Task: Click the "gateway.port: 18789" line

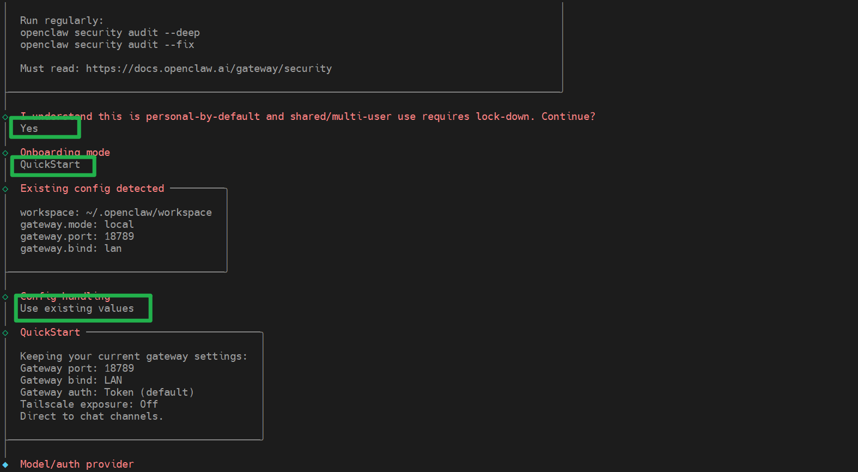Action: point(77,237)
